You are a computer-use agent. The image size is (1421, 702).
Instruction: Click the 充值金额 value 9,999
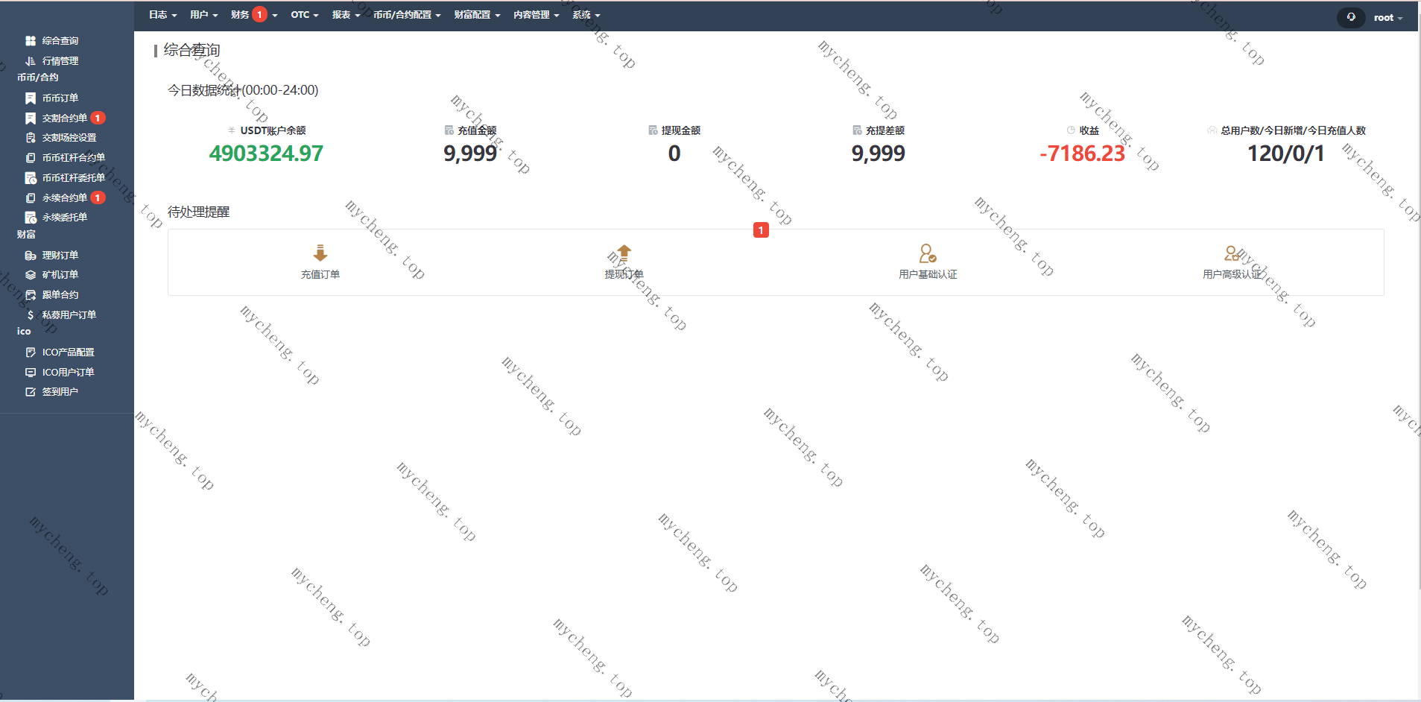click(470, 154)
